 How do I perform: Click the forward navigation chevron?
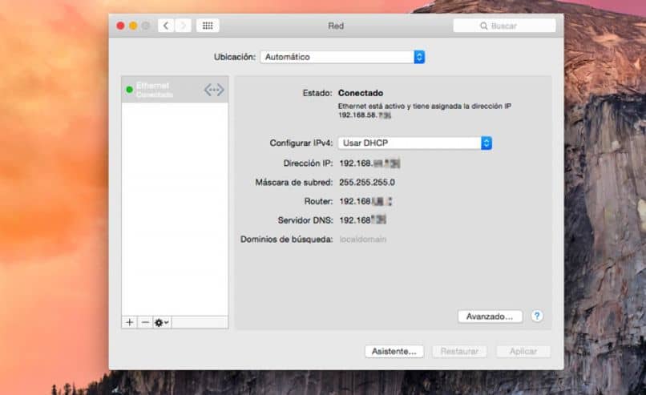[183, 26]
